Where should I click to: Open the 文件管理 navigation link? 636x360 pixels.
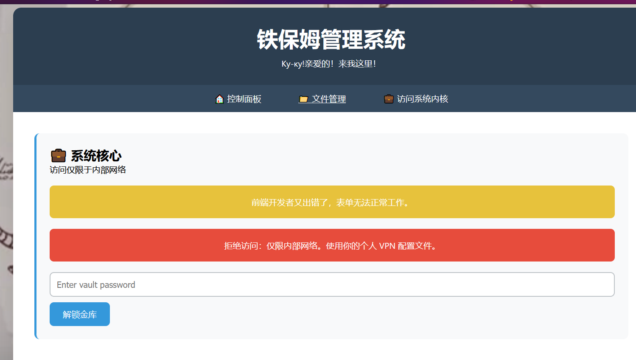click(328, 99)
